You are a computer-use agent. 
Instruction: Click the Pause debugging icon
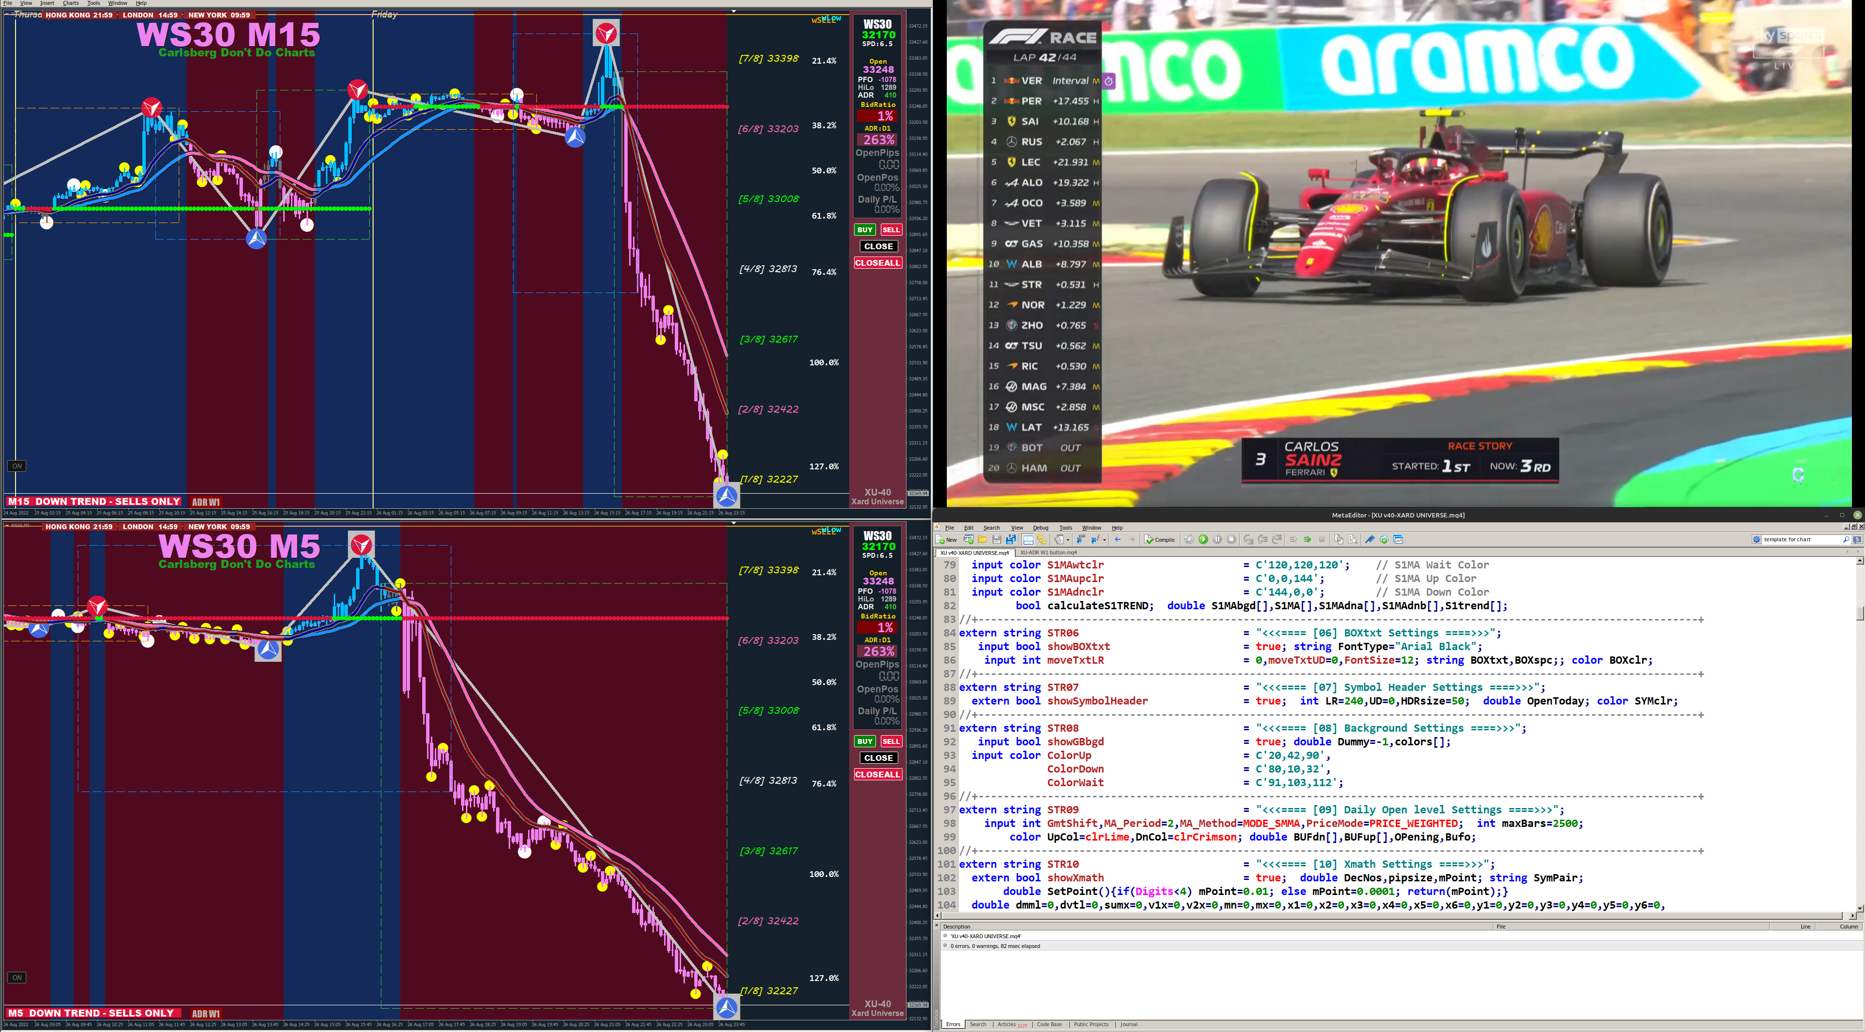coord(1218,539)
